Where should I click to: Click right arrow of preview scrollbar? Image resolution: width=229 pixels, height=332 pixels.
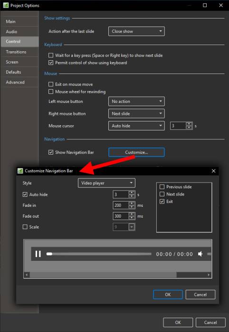point(209,275)
